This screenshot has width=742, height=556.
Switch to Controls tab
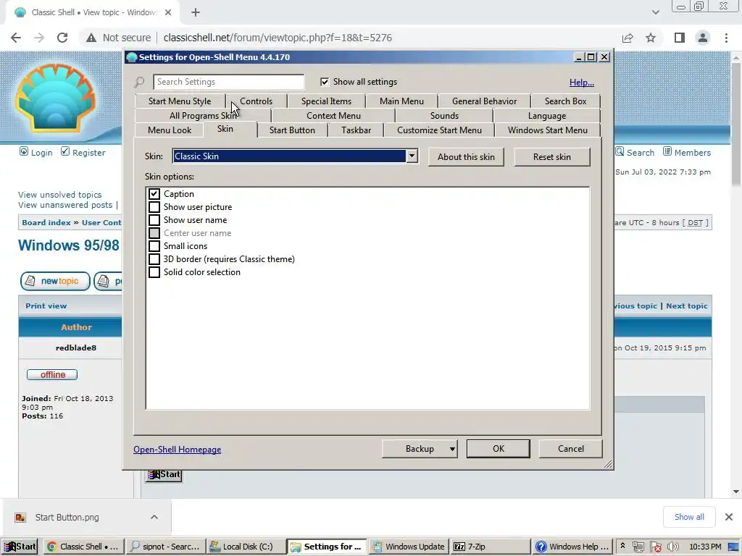256,101
